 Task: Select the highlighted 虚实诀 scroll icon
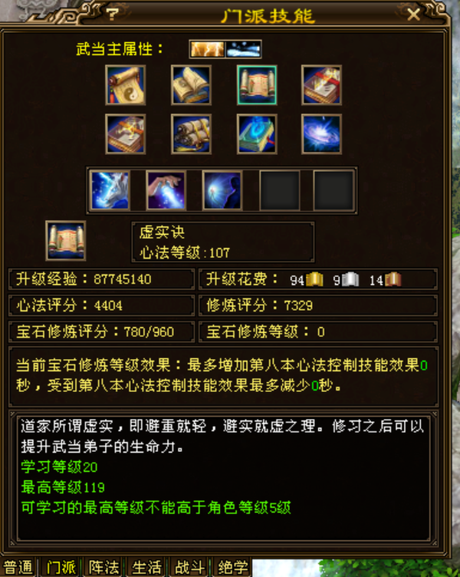257,85
